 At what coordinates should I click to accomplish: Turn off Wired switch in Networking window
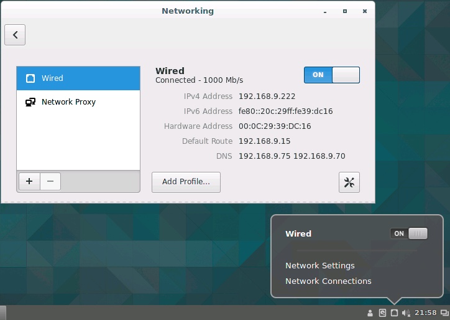coord(331,75)
